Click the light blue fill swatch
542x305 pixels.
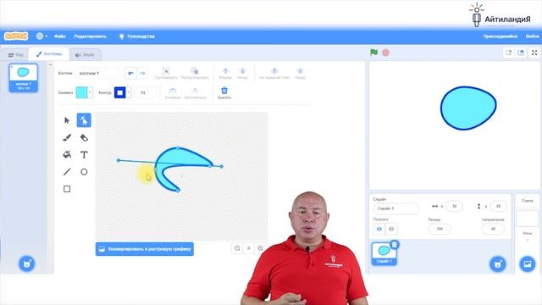(x=81, y=92)
